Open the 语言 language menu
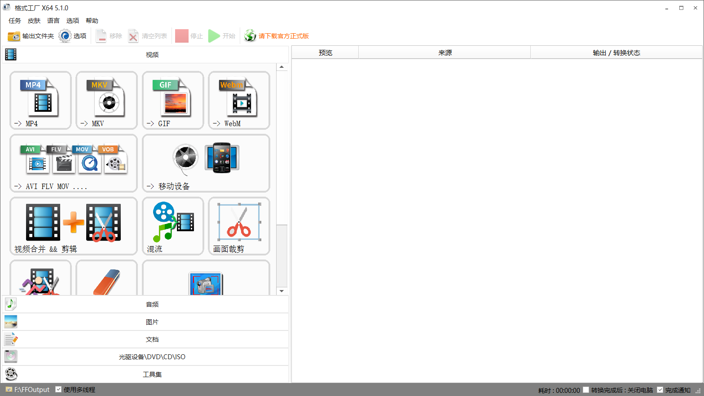The height and width of the screenshot is (396, 704). (53, 21)
